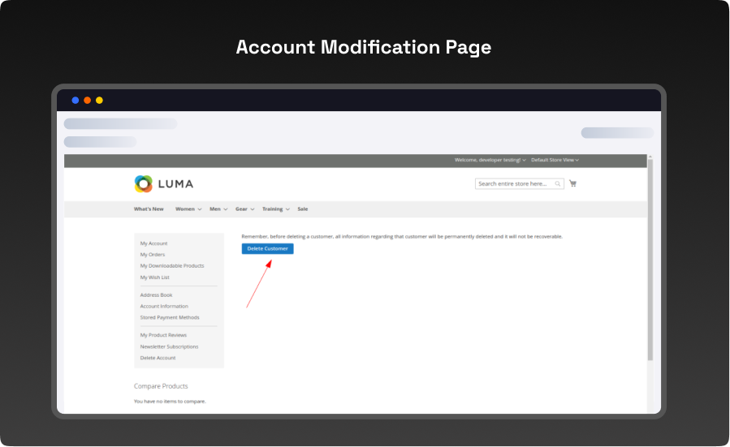Go to Stored Payment Methods
Image resolution: width=730 pixels, height=447 pixels.
pyautogui.click(x=169, y=317)
